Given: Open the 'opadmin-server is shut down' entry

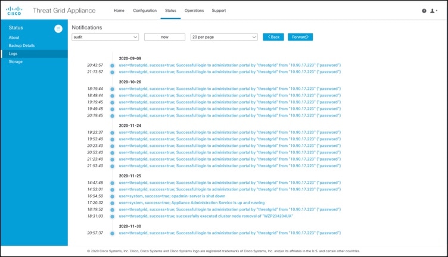Looking at the screenshot, I should [172, 196].
